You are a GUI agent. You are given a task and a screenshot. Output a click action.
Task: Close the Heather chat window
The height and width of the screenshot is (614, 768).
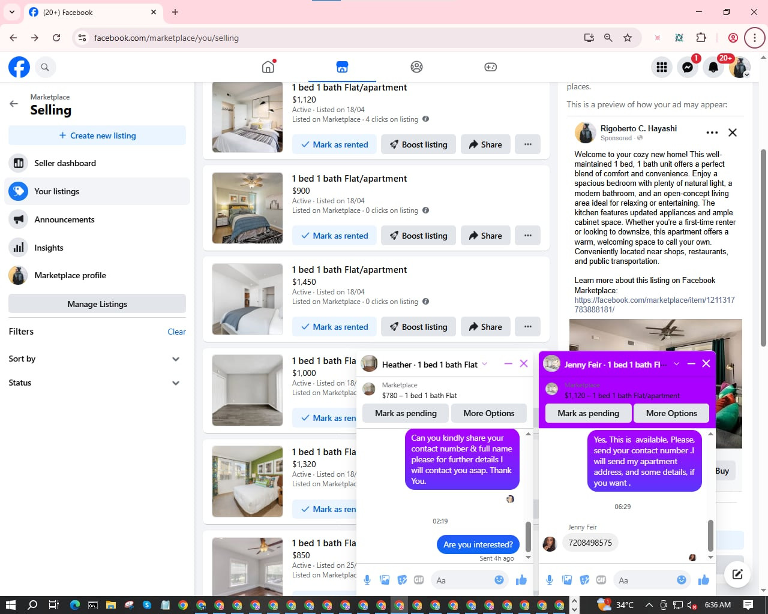tap(524, 364)
